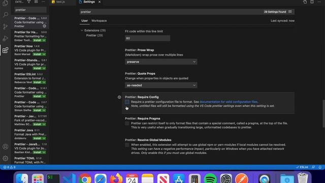325x183 pixels.
Task: Open the Source Control view
Action: [6, 26]
